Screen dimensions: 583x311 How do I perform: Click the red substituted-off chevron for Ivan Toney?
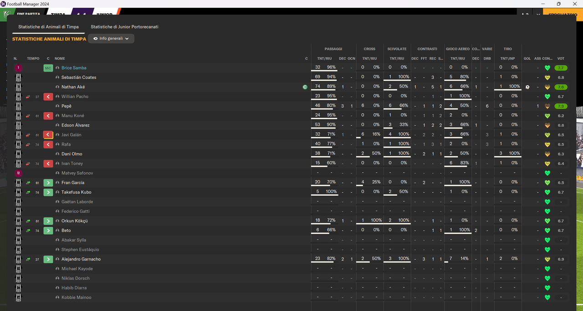(x=48, y=163)
